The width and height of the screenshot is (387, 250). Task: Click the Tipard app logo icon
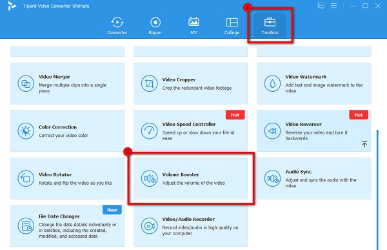(12, 6)
